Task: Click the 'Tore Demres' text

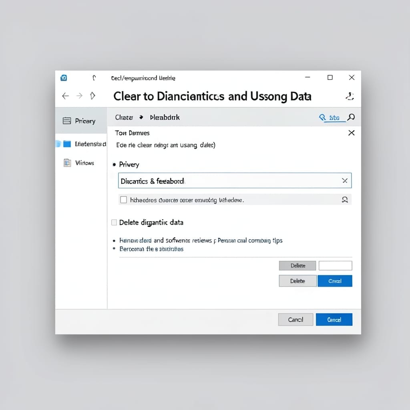Action: point(132,133)
